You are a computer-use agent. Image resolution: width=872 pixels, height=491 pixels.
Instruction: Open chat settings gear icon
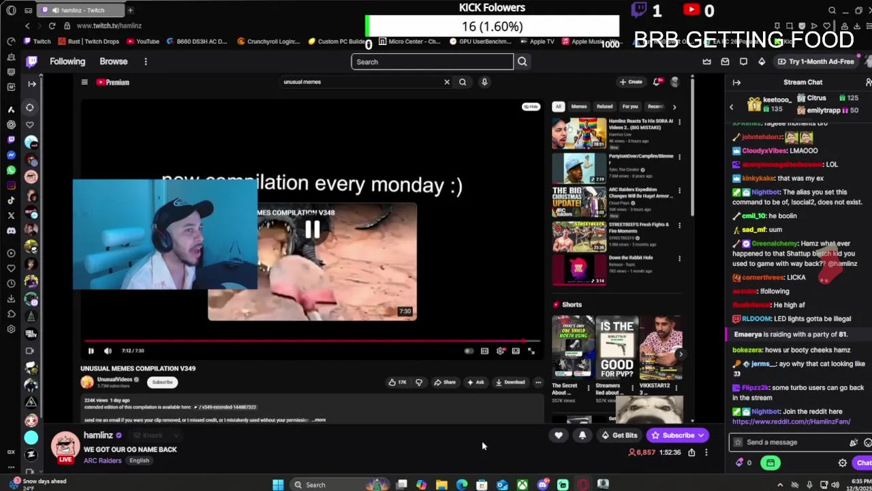843,463
